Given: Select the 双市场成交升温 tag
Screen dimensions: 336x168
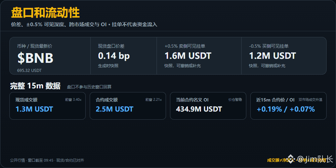Looking at the screenshot, I should pyautogui.click(x=310, y=100).
